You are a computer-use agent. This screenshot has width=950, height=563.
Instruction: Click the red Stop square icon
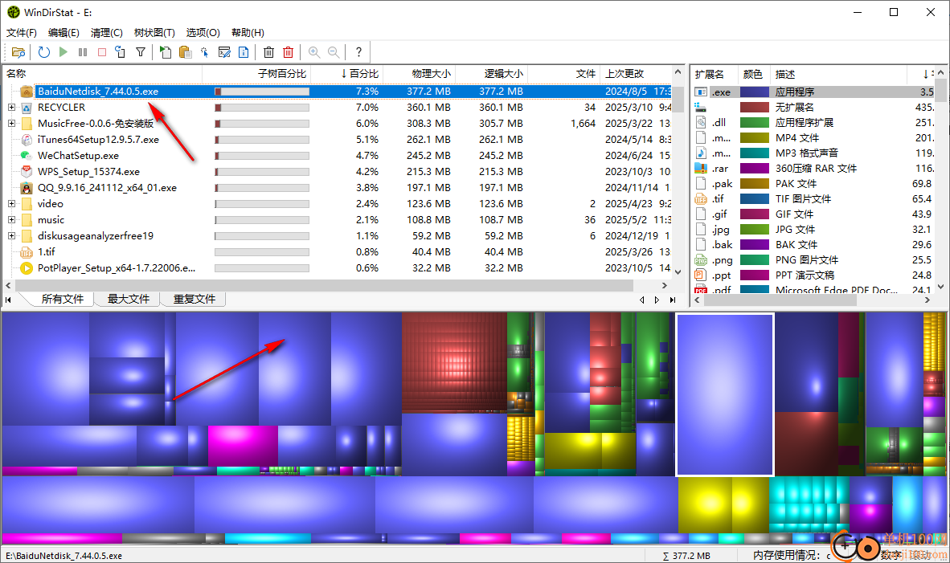[x=102, y=52]
